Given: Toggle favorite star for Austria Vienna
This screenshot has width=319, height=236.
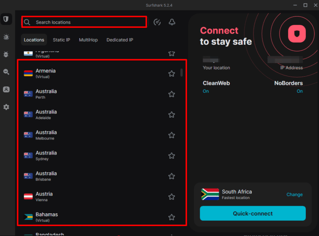Looking at the screenshot, I should click(172, 197).
